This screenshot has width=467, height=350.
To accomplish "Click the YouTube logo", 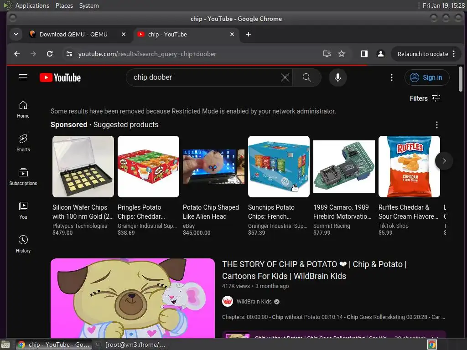I will click(x=60, y=77).
